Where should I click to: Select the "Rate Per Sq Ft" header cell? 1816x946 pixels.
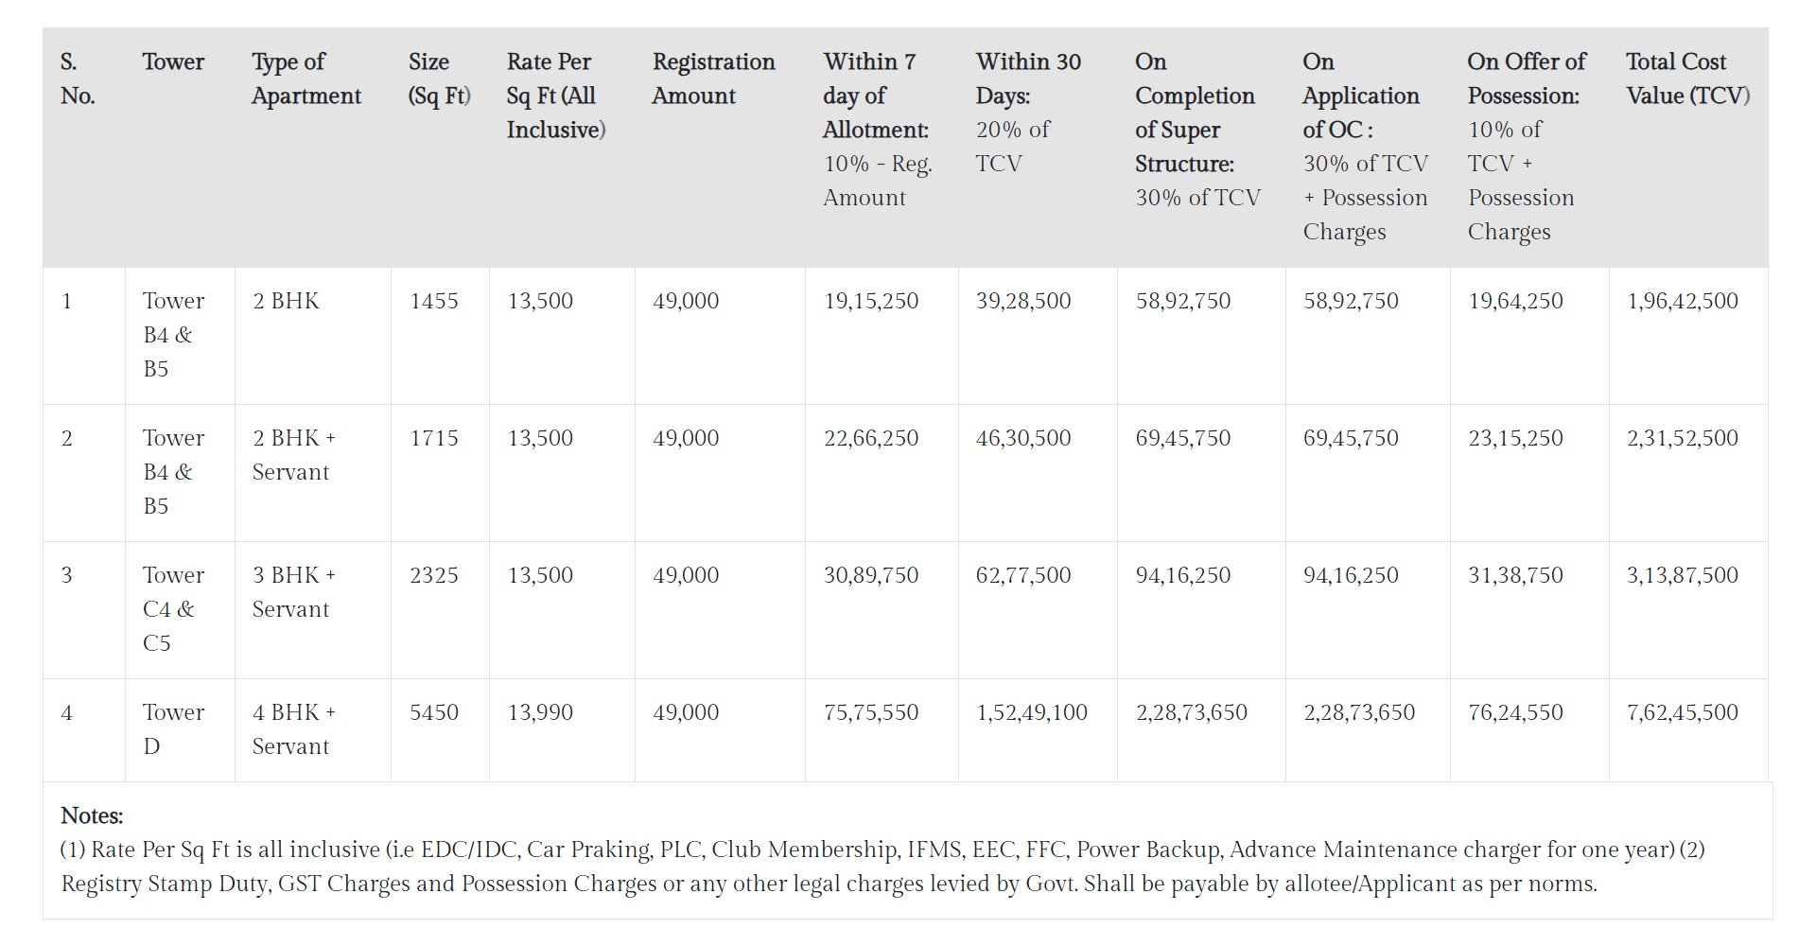click(x=555, y=96)
